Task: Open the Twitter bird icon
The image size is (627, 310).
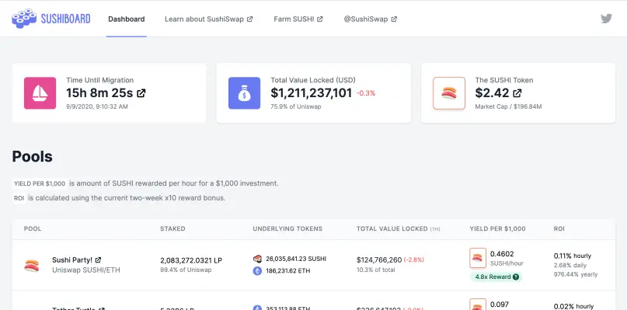Action: (x=606, y=19)
